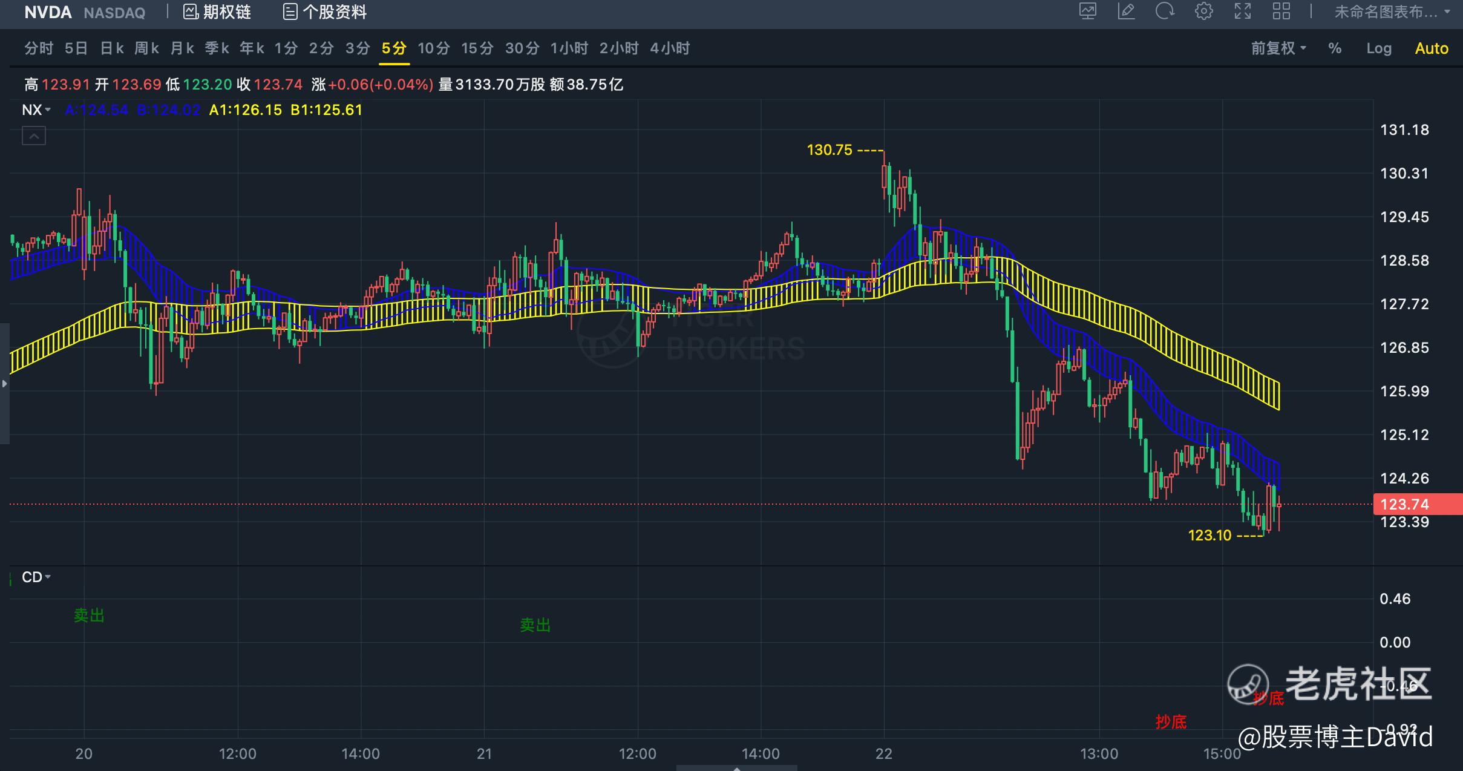
Task: Choose the 15分 interval
Action: tap(477, 48)
